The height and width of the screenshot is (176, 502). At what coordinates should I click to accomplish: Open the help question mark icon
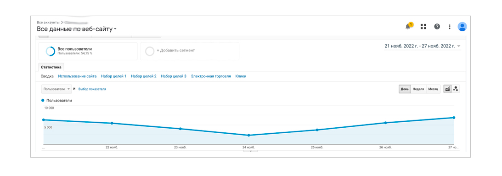(x=437, y=27)
